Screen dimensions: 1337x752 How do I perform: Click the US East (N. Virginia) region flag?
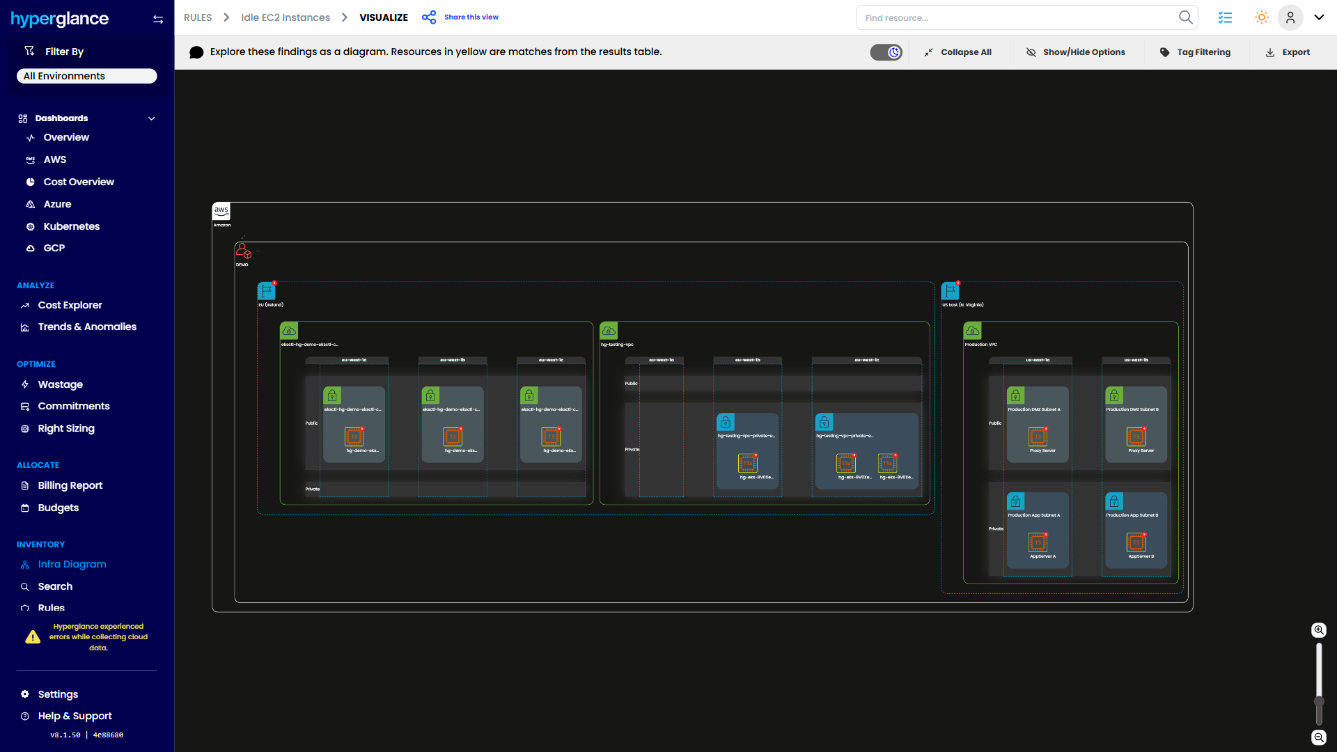[x=950, y=291]
